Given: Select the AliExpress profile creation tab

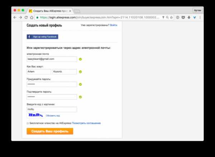Looking at the screenshot, I should point(50,11).
